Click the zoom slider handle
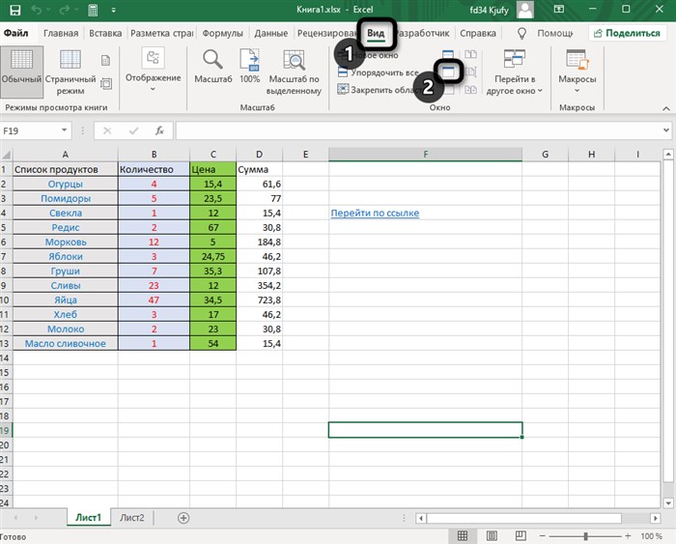Viewport: 676px width, 544px height. [x=585, y=536]
